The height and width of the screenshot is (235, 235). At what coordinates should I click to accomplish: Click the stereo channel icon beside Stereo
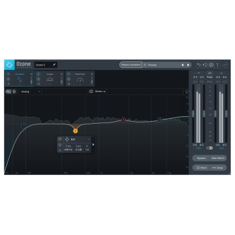[x=91, y=92]
